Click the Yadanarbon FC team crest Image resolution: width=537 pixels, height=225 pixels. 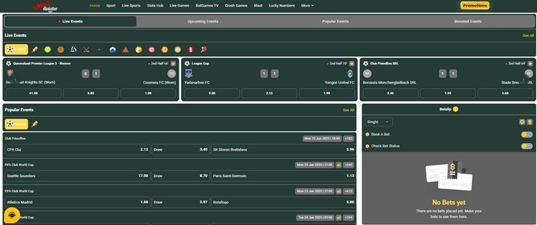[x=189, y=74]
